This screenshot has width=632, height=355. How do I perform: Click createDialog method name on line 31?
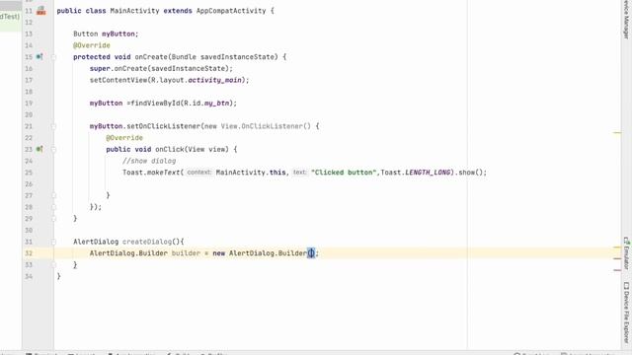point(147,242)
